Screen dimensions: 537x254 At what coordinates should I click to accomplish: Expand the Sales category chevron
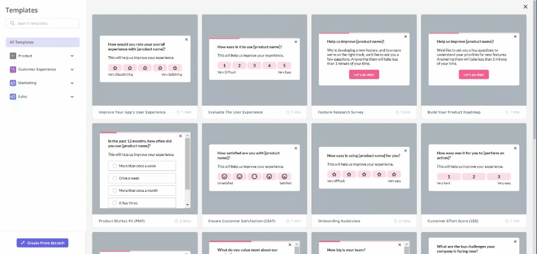click(72, 96)
